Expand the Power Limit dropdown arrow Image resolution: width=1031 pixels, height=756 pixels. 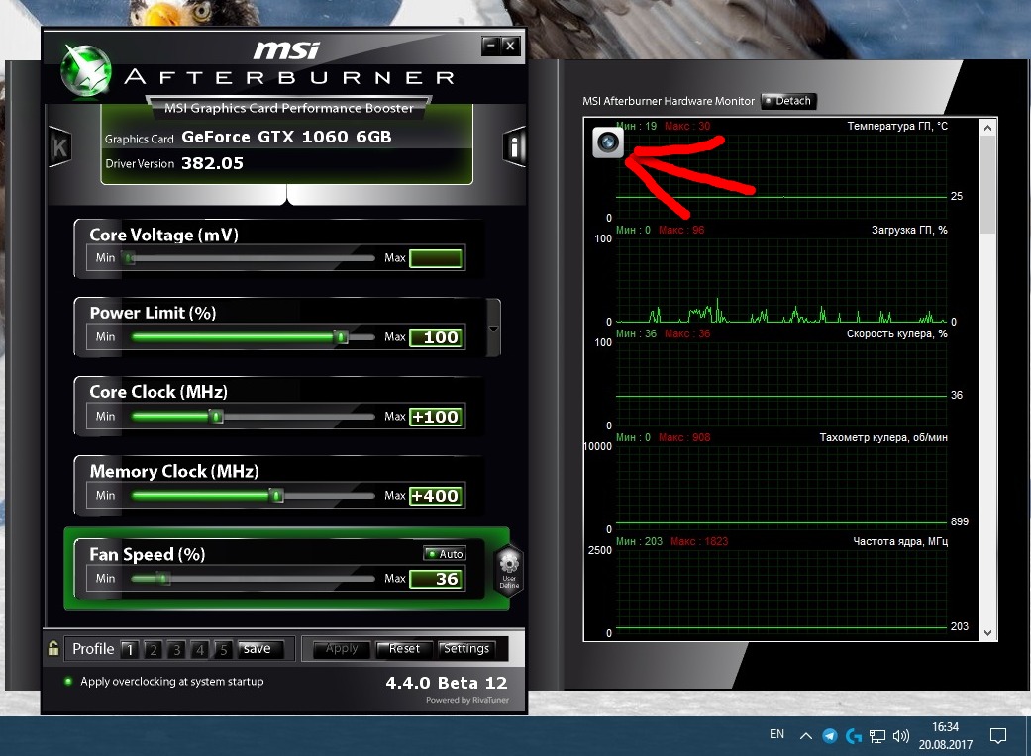[x=493, y=329]
